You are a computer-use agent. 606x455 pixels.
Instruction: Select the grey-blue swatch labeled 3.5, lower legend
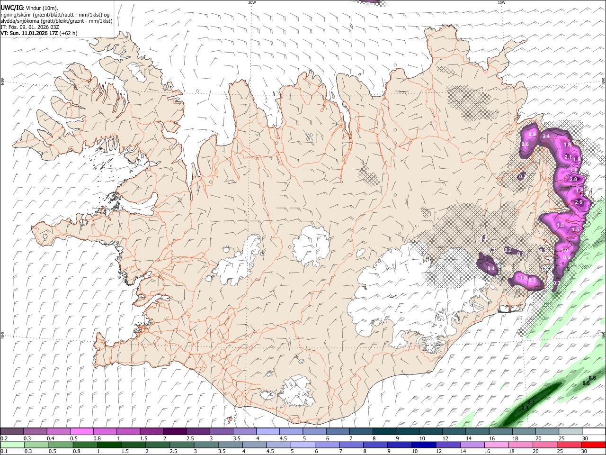pos(230,445)
